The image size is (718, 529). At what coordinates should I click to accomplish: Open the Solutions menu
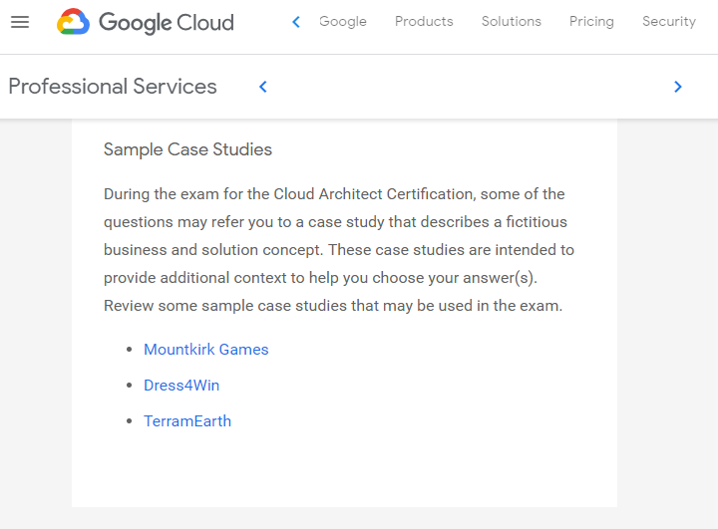pos(511,22)
